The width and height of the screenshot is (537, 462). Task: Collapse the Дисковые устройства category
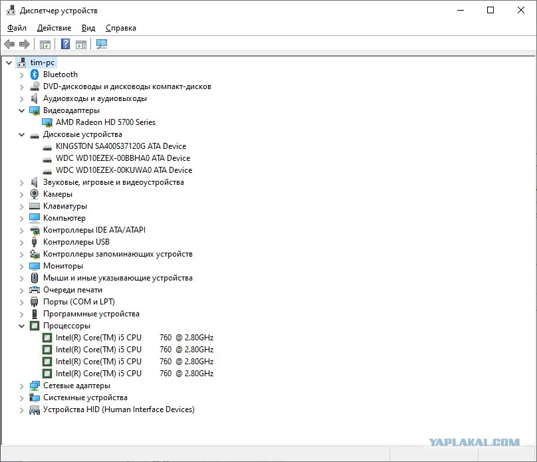pyautogui.click(x=21, y=134)
